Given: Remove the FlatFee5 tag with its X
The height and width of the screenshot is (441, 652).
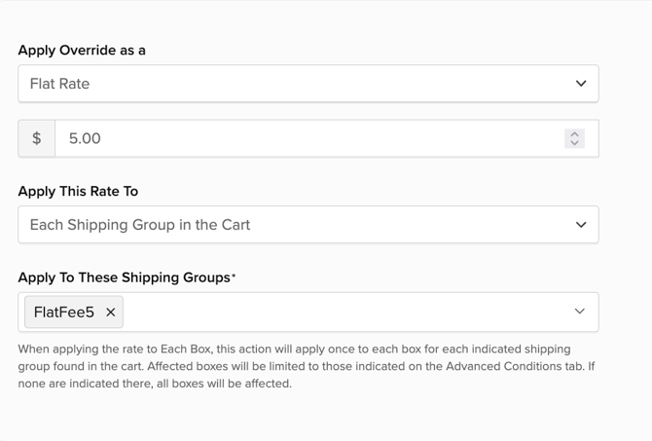Looking at the screenshot, I should tap(111, 312).
